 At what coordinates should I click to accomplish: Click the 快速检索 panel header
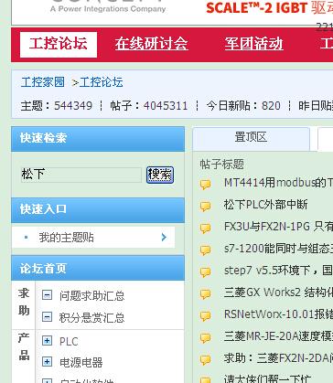pos(98,139)
